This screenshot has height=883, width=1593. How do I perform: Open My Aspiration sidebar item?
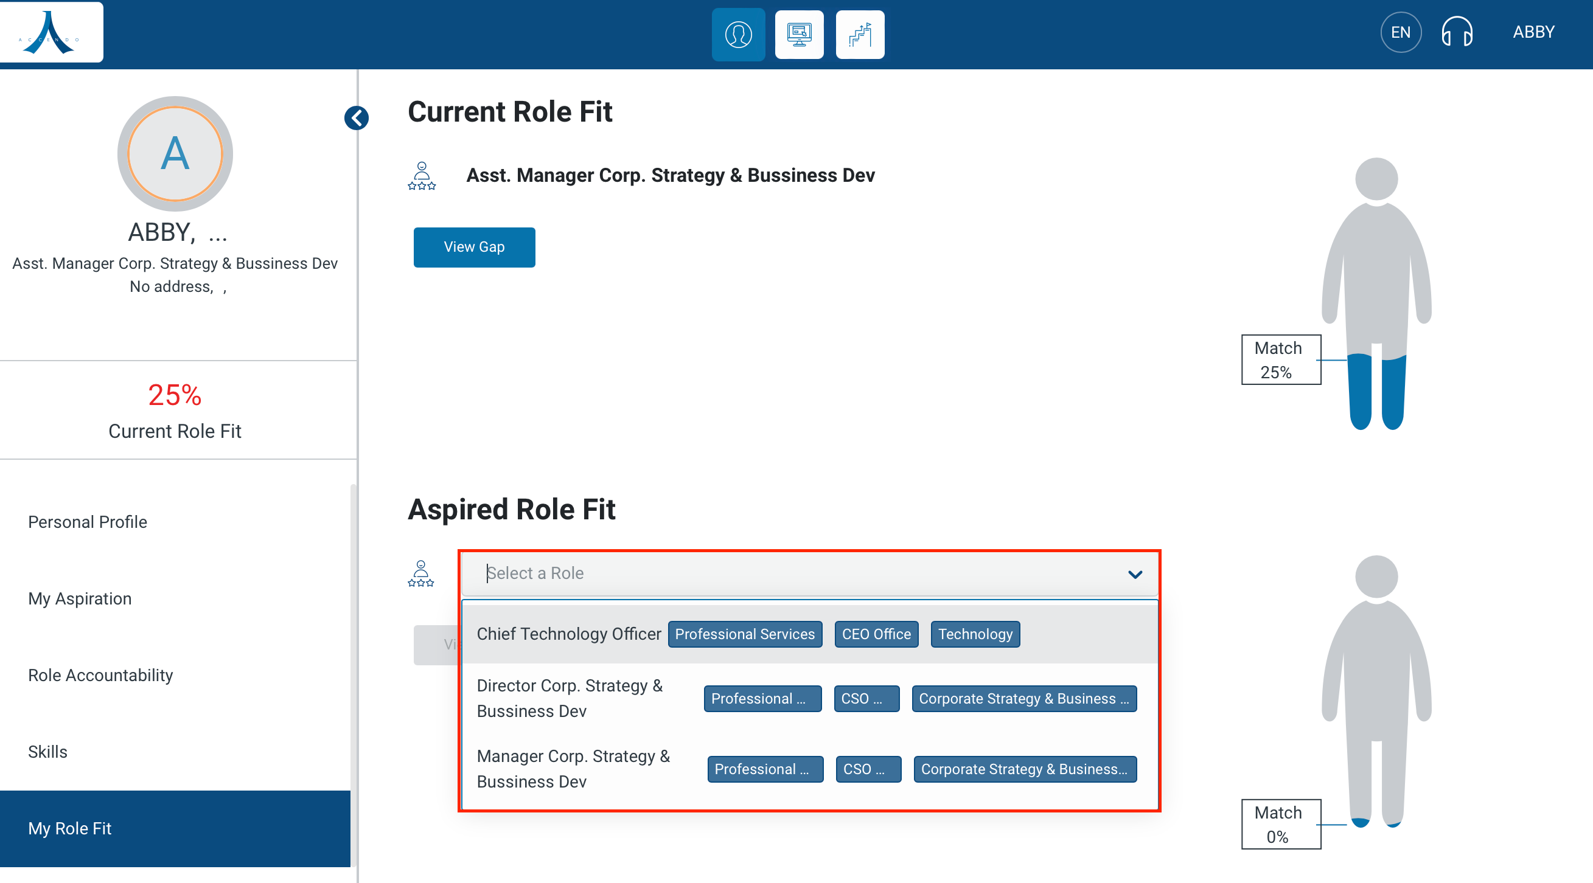pyautogui.click(x=80, y=598)
